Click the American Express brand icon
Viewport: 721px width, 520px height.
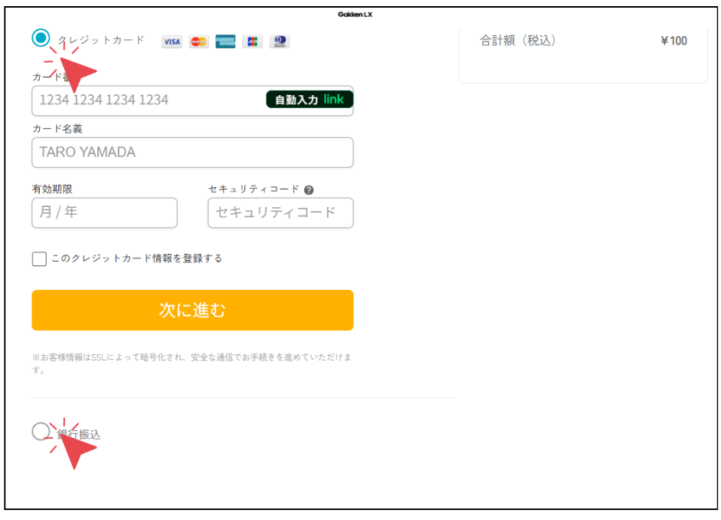pyautogui.click(x=225, y=41)
